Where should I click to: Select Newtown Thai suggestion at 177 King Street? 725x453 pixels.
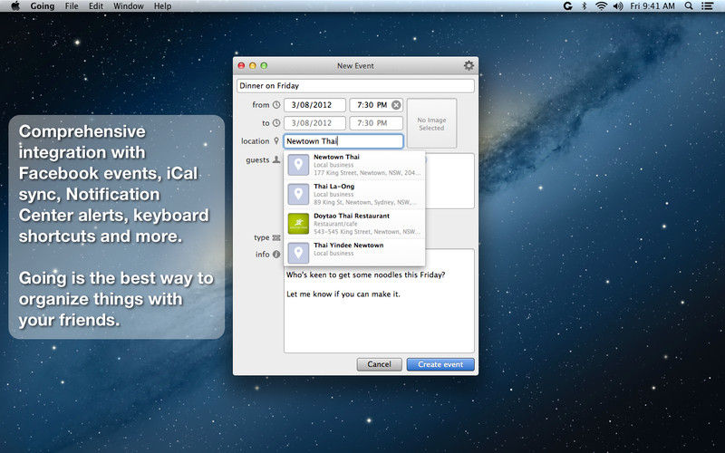click(354, 165)
